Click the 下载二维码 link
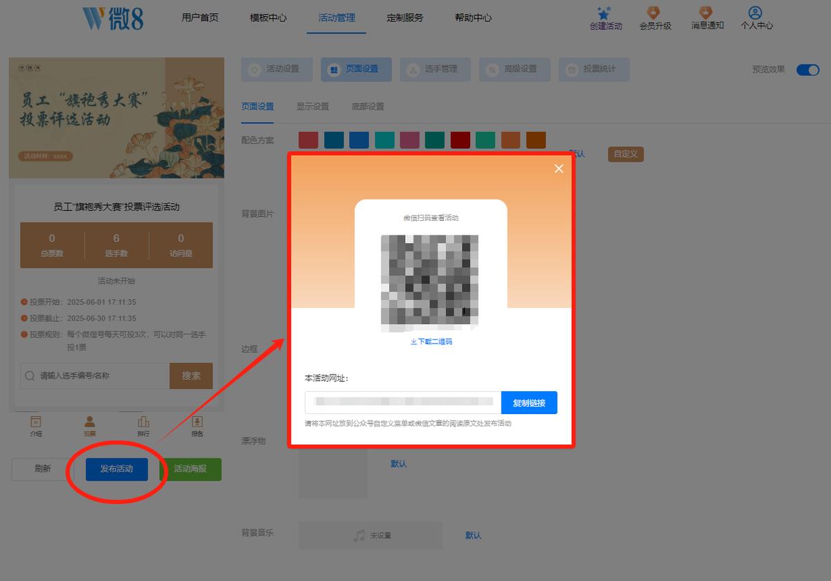831x581 pixels. (431, 341)
